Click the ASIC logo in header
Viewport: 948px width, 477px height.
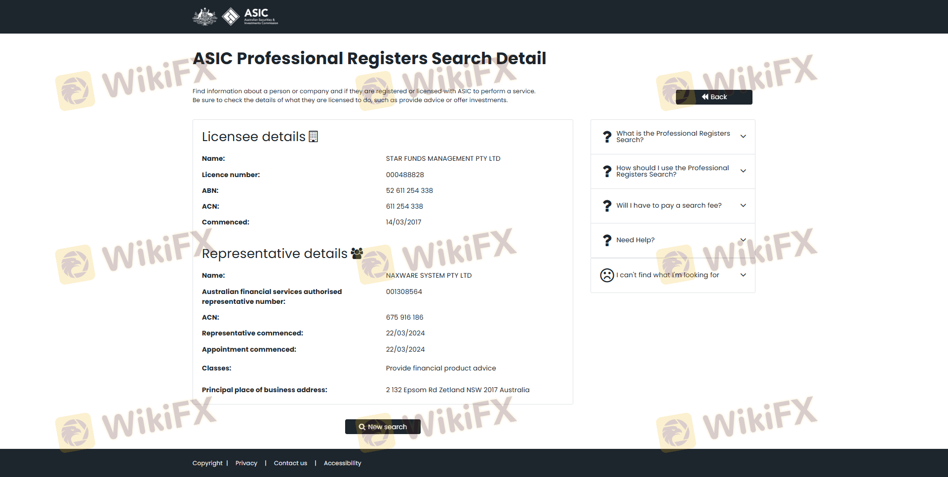pos(250,16)
